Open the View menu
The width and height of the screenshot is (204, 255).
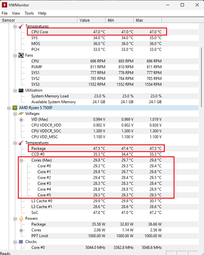(x=16, y=13)
